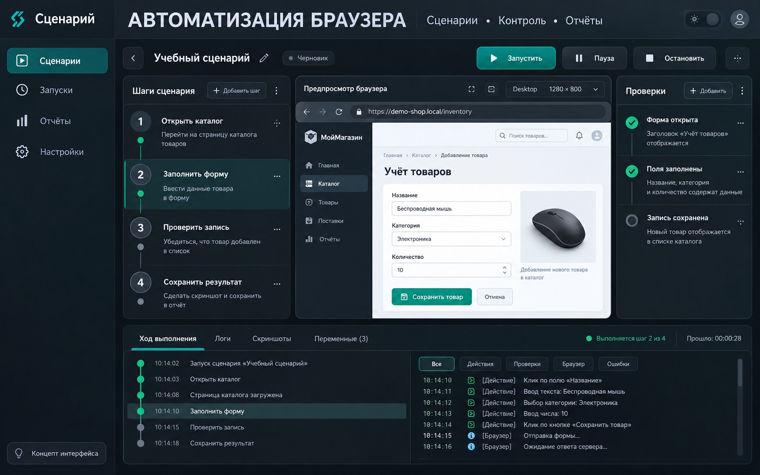Click the wireless mouse product image
This screenshot has width=760, height=475.
click(558, 227)
